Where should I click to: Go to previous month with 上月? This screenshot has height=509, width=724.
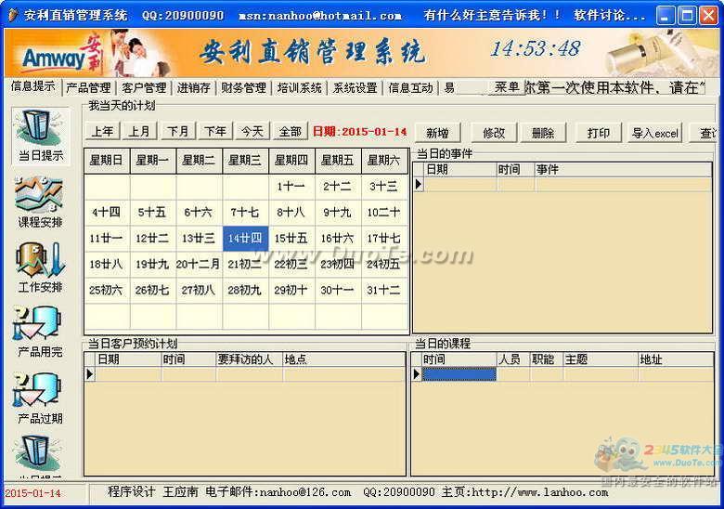coord(139,132)
